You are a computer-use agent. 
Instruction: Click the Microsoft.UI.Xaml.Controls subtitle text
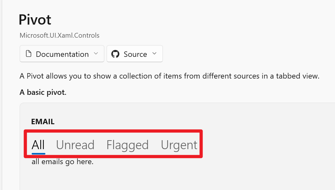click(59, 35)
